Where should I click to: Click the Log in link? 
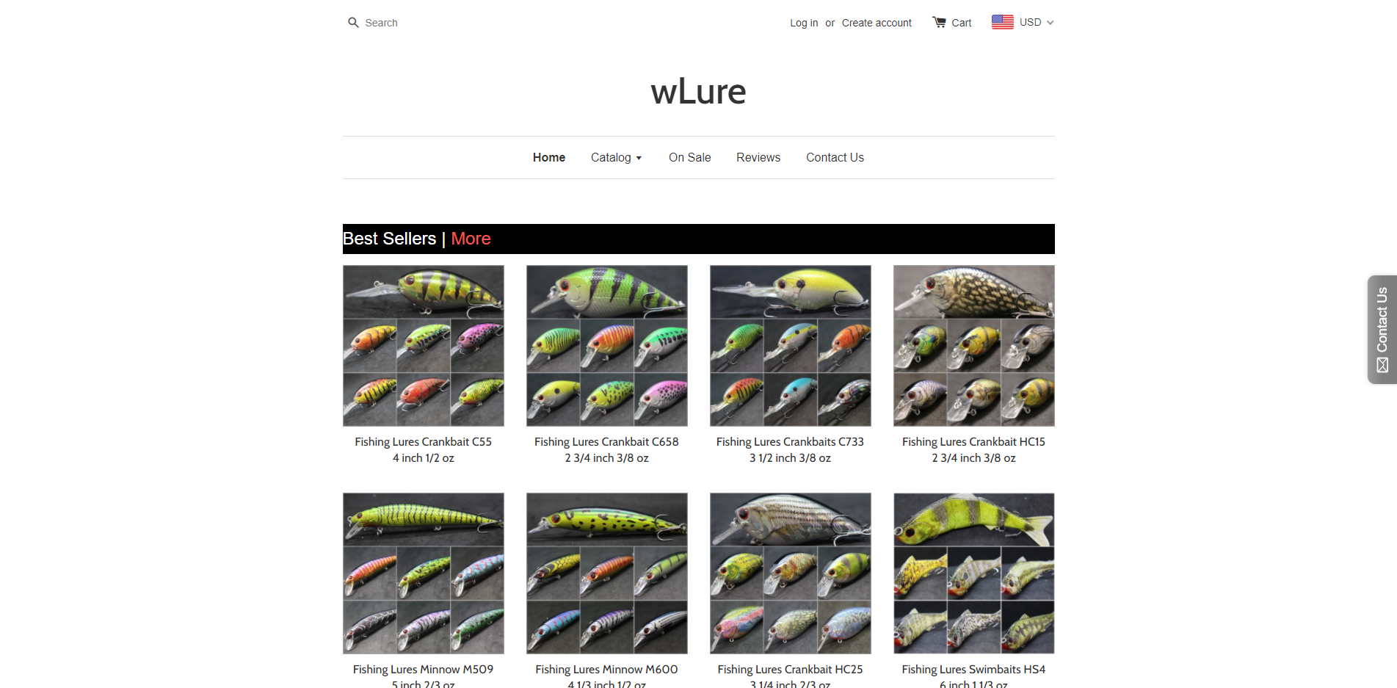click(x=804, y=23)
